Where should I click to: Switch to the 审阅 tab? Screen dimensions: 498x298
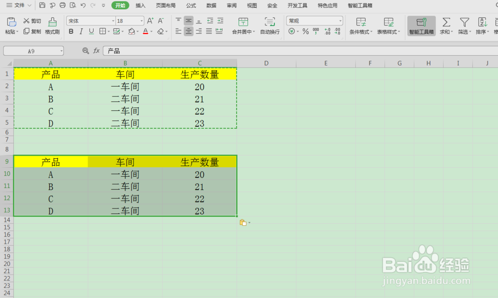pos(232,5)
